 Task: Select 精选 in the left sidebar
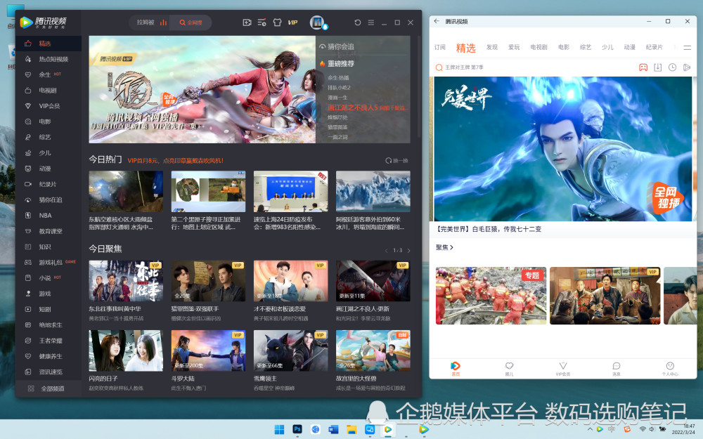click(49, 44)
